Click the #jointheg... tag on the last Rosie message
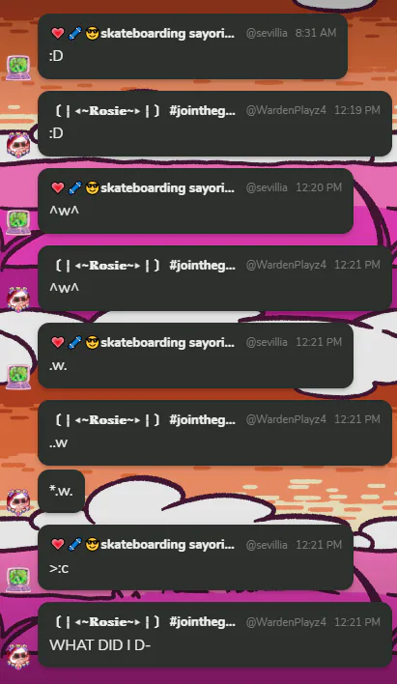The height and width of the screenshot is (684, 397). 203,622
